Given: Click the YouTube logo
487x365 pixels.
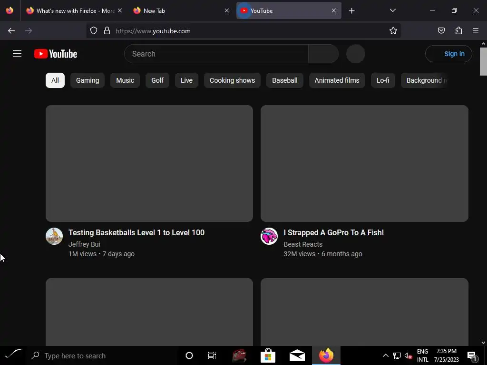Looking at the screenshot, I should point(56,54).
